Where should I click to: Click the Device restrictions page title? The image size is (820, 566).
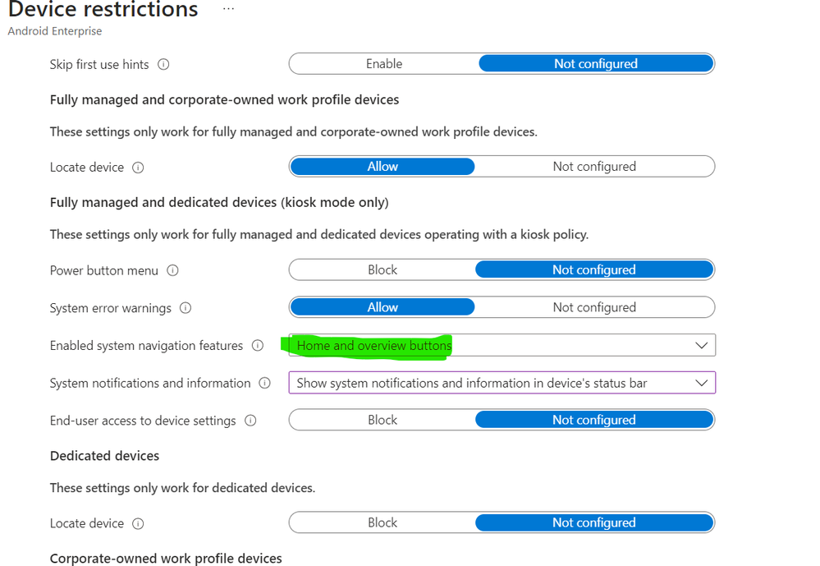(103, 11)
